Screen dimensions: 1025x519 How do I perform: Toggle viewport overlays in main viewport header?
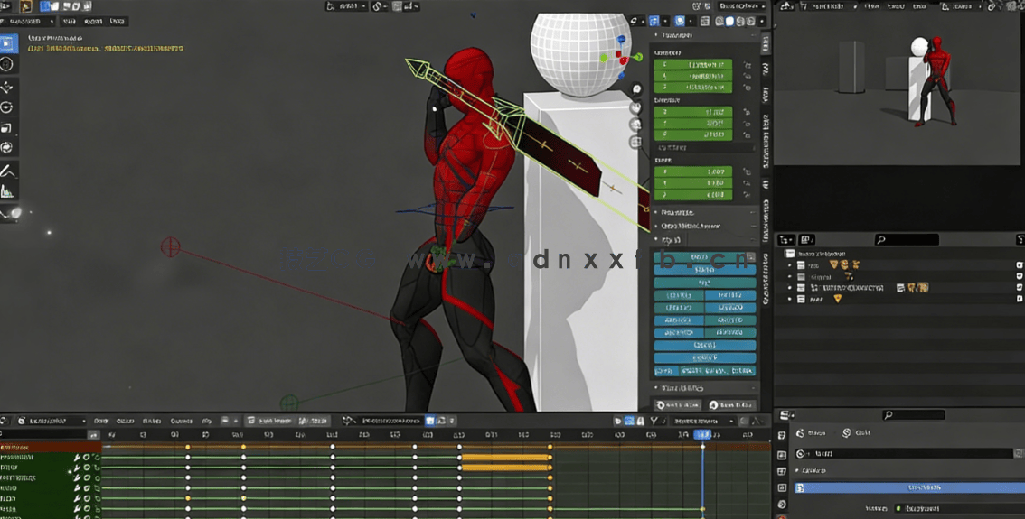pyautogui.click(x=680, y=22)
